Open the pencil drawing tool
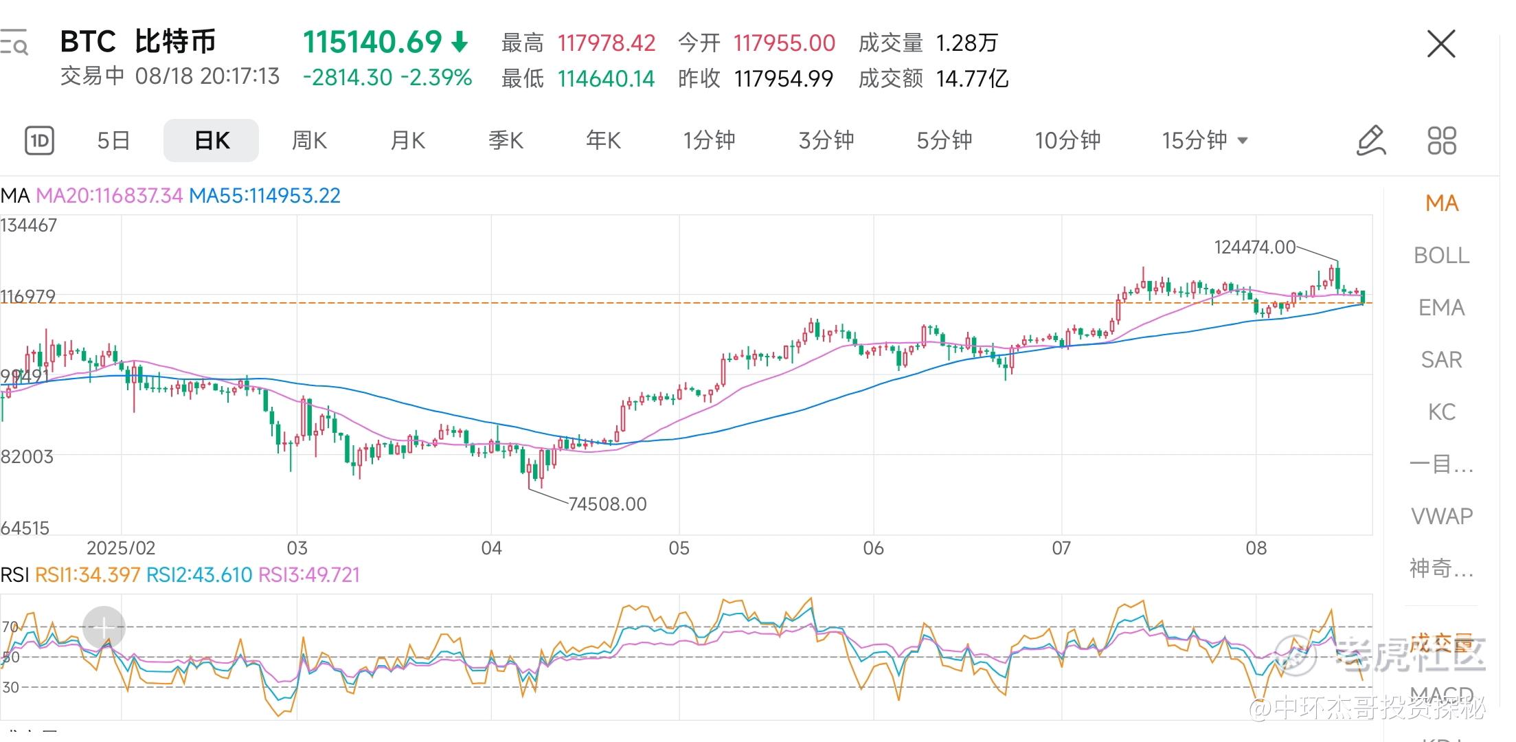This screenshot has height=742, width=1516. tap(1371, 141)
